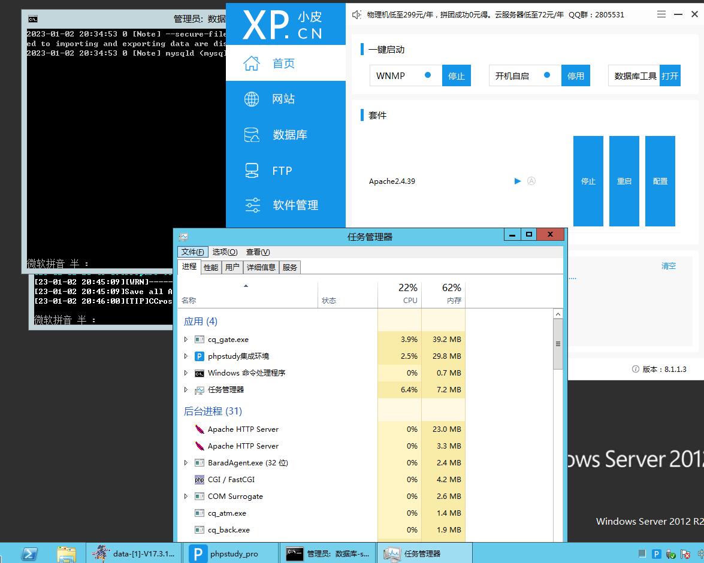Switch to data-[1]-V17.3.1 taskbar item

pyautogui.click(x=134, y=553)
